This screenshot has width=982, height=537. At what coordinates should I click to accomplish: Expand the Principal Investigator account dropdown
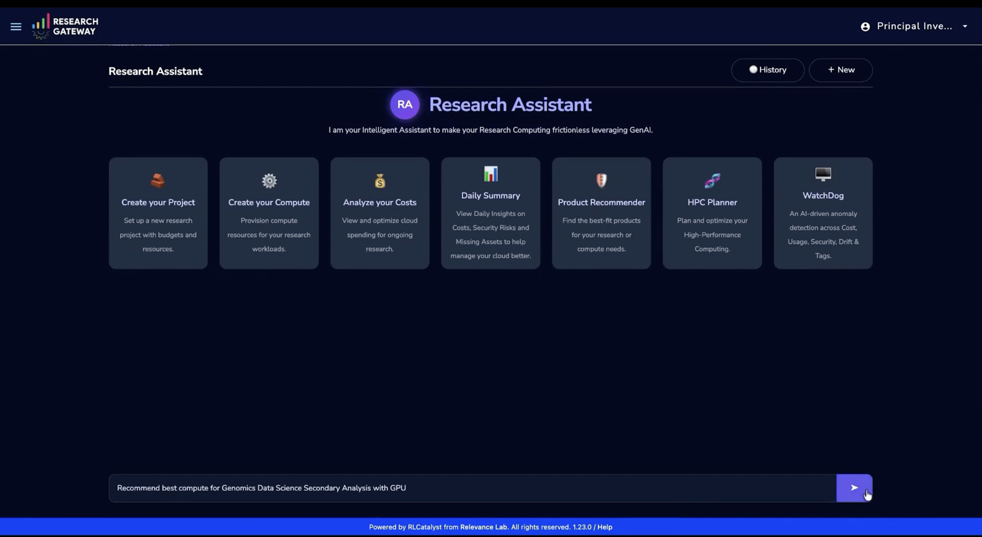pyautogui.click(x=965, y=26)
